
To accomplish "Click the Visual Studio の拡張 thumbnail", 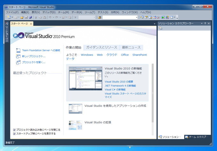I will click(x=75, y=125).
